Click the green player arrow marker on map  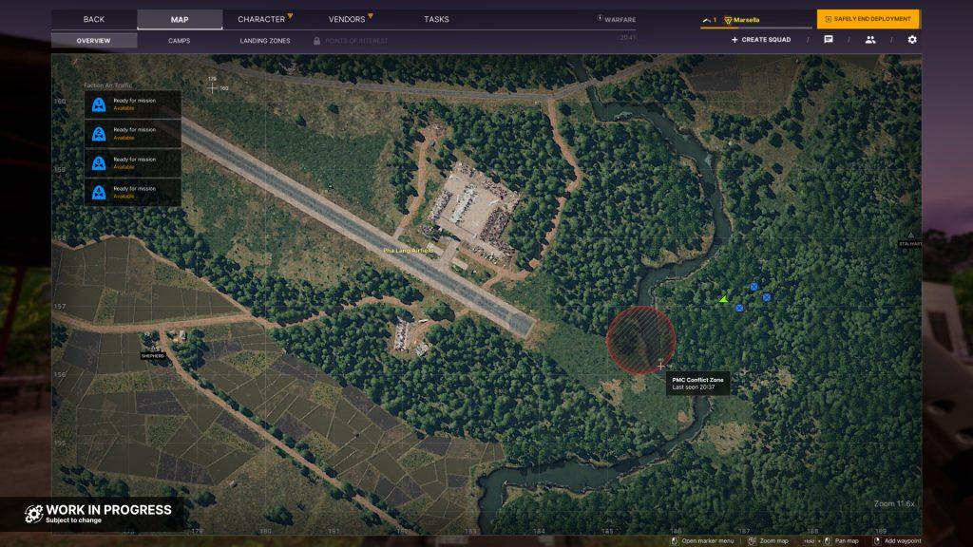coord(723,301)
